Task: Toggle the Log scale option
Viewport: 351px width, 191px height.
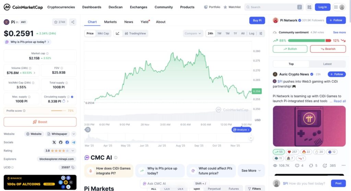Action: pos(252,34)
